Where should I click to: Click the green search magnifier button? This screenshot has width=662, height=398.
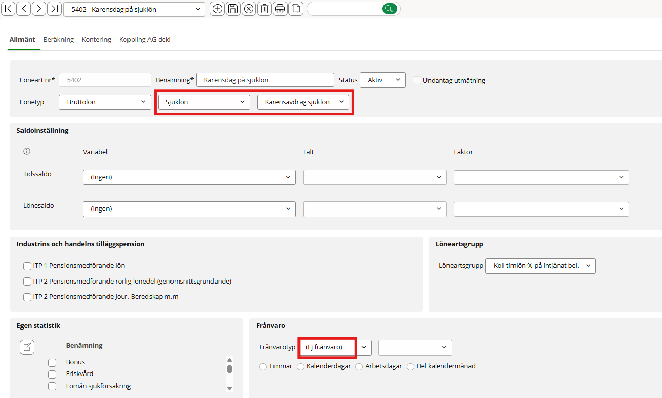coord(389,9)
